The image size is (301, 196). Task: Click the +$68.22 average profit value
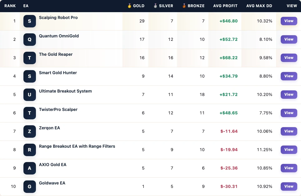229,58
